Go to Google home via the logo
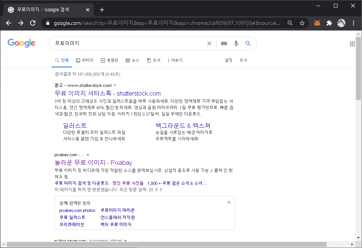Viewport: 362px width, 248px height. click(21, 43)
